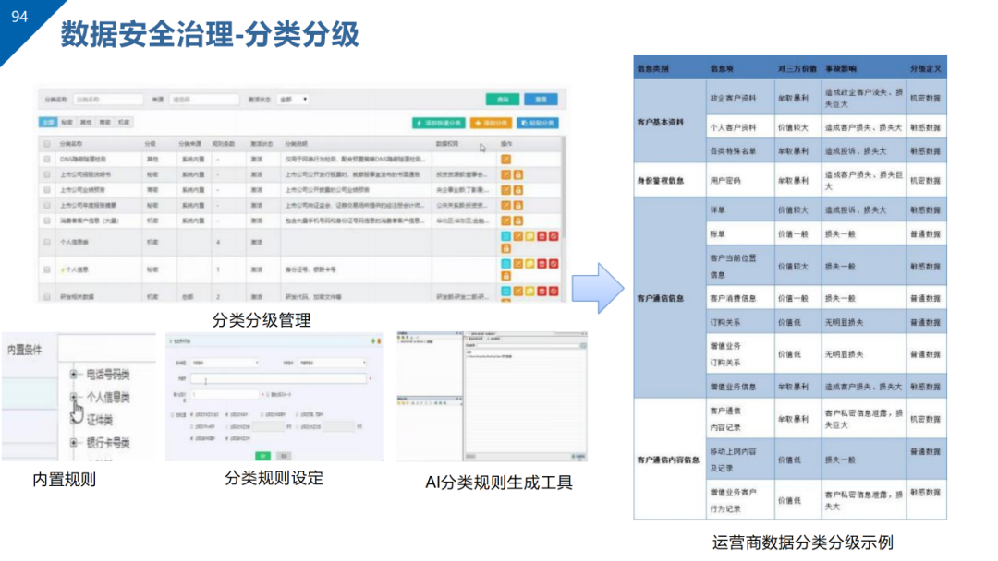This screenshot has width=998, height=561.
Task: Click the green 添加快速分类 button
Action: pos(439,123)
